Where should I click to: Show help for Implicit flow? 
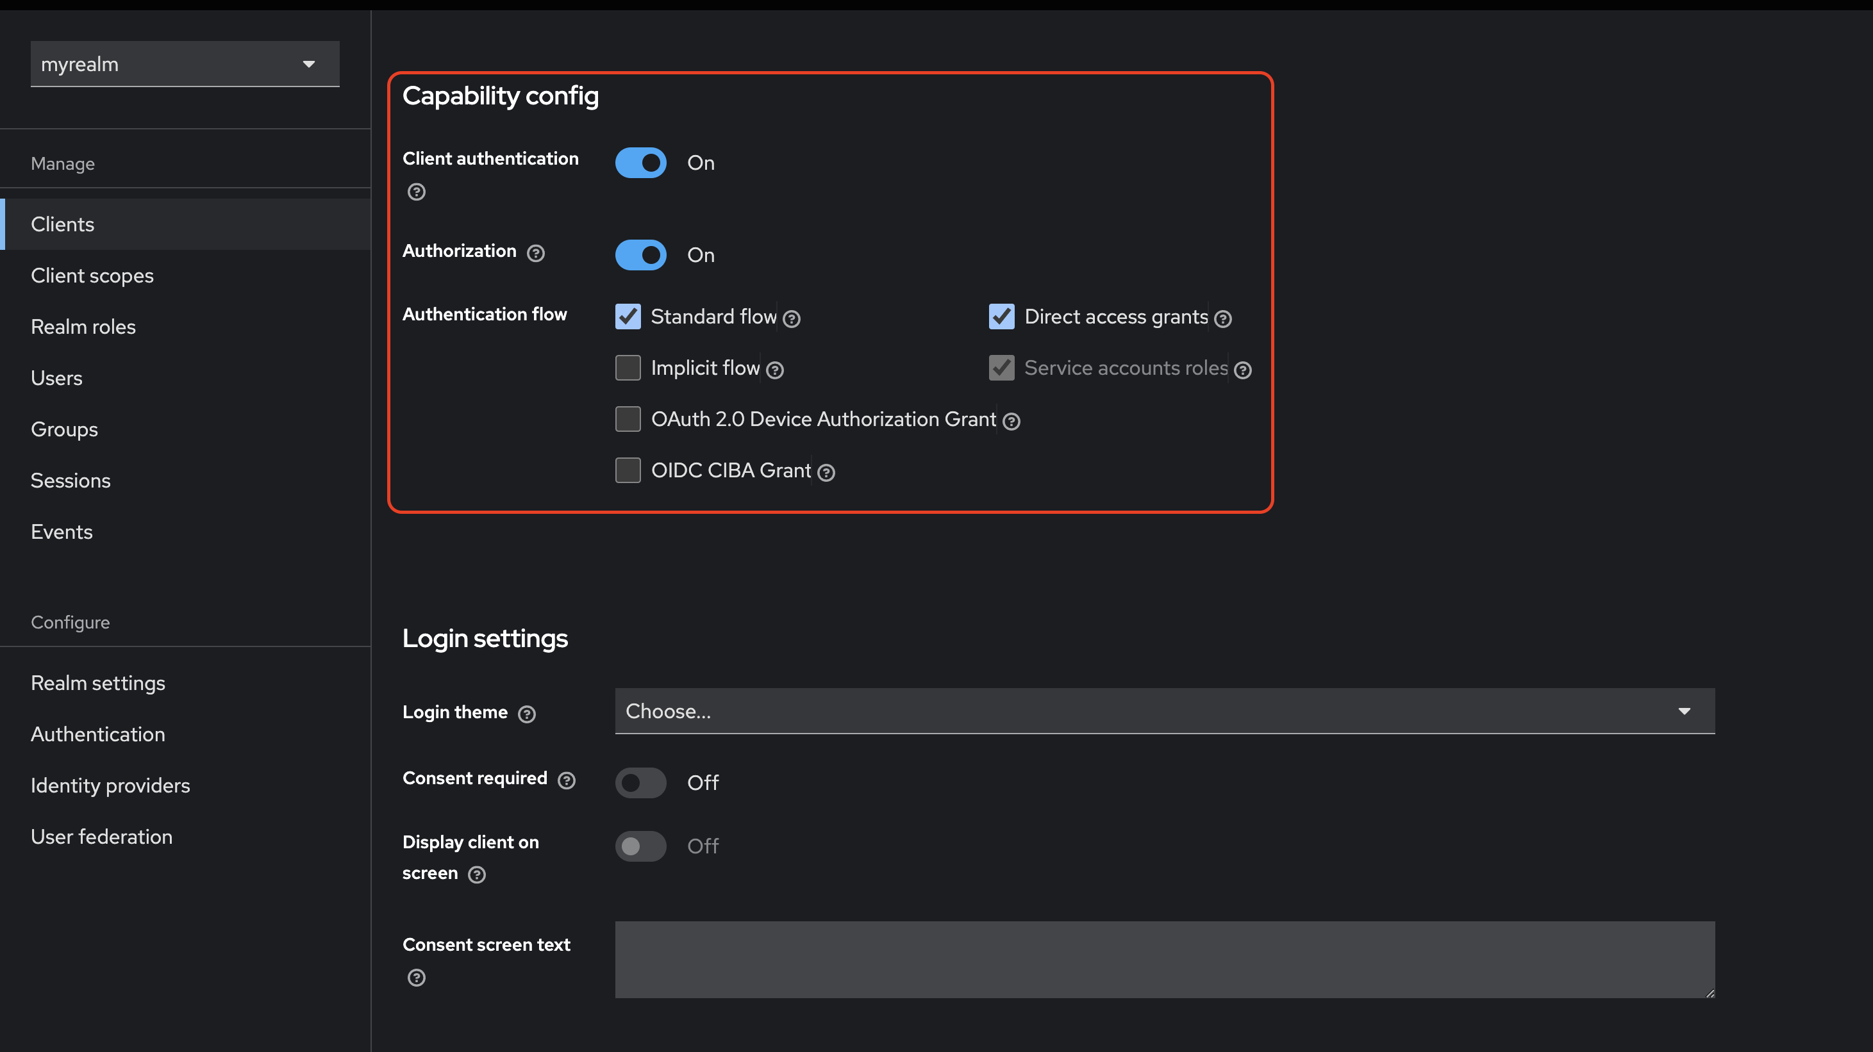(x=775, y=370)
